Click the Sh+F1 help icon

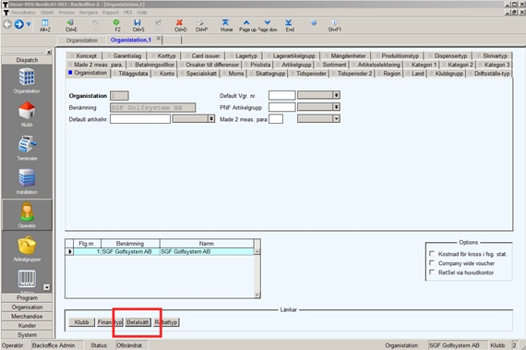click(334, 23)
